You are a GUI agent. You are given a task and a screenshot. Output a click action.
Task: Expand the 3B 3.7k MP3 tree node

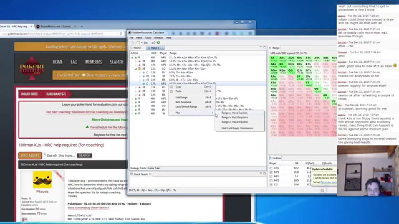point(136,65)
